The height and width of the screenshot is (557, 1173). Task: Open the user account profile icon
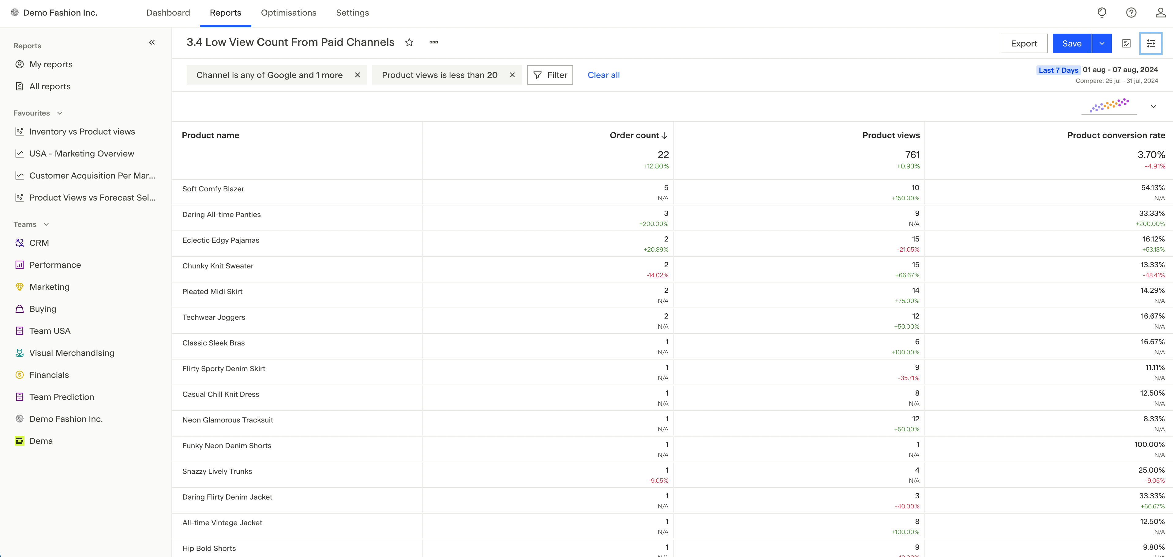tap(1160, 13)
